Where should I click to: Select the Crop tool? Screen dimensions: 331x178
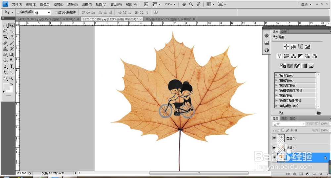(x=5, y=37)
